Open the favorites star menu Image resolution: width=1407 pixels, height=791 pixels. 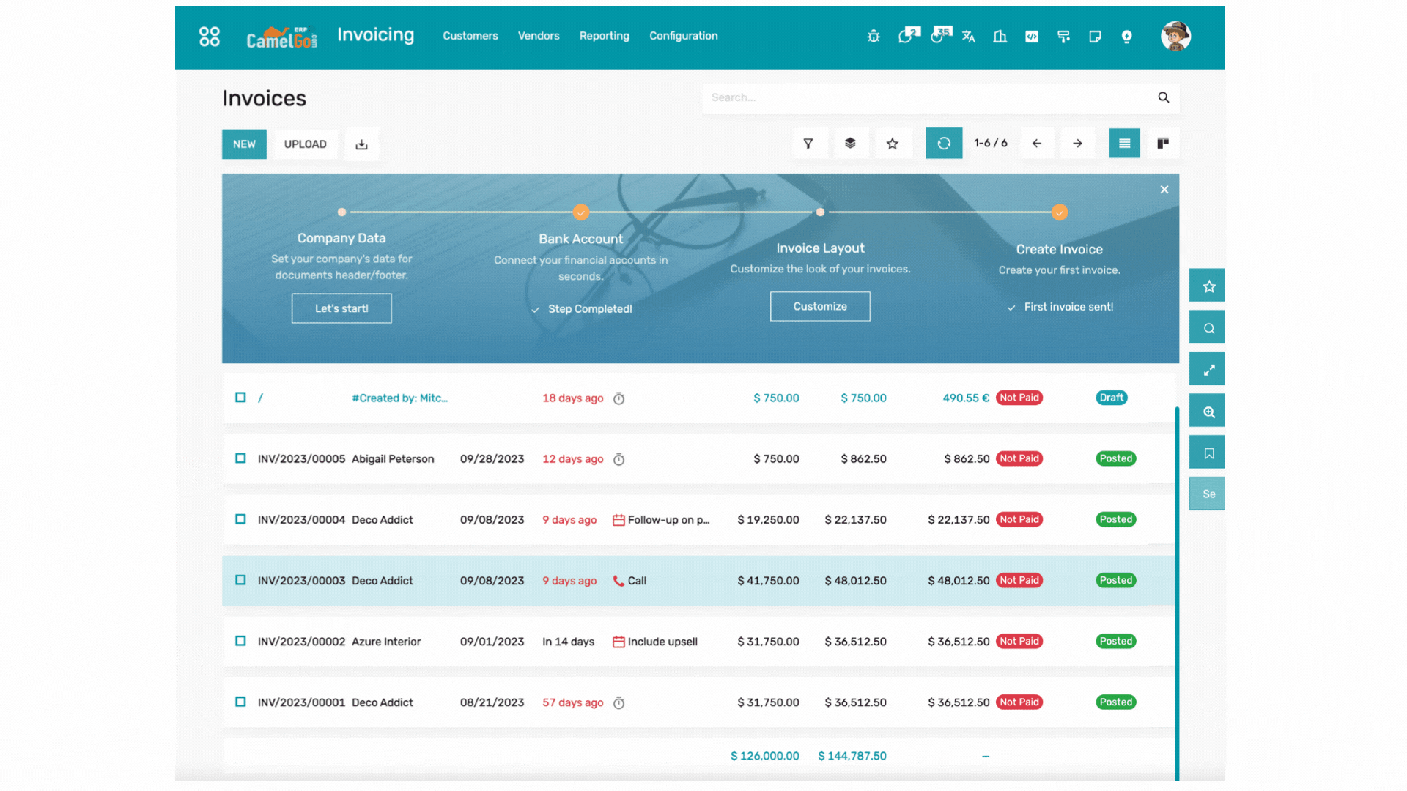[892, 144]
